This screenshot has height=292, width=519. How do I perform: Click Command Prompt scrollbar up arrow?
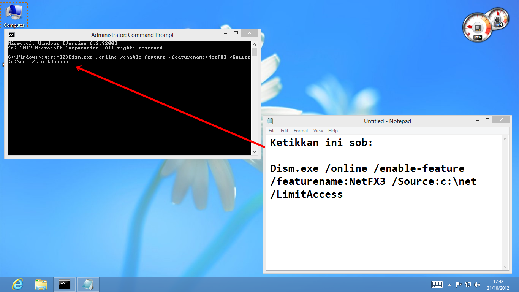point(255,44)
